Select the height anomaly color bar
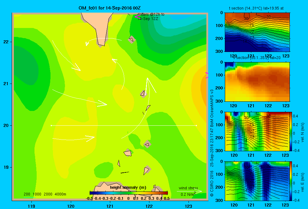This screenshot has height=209, width=308. tap(129, 193)
